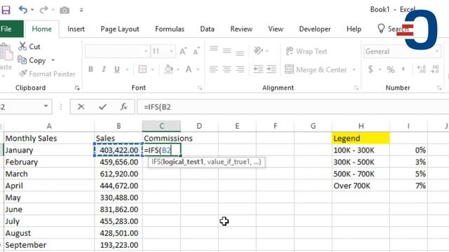The height and width of the screenshot is (252, 449).
Task: Select the yellow Legend cell
Action: (361, 139)
